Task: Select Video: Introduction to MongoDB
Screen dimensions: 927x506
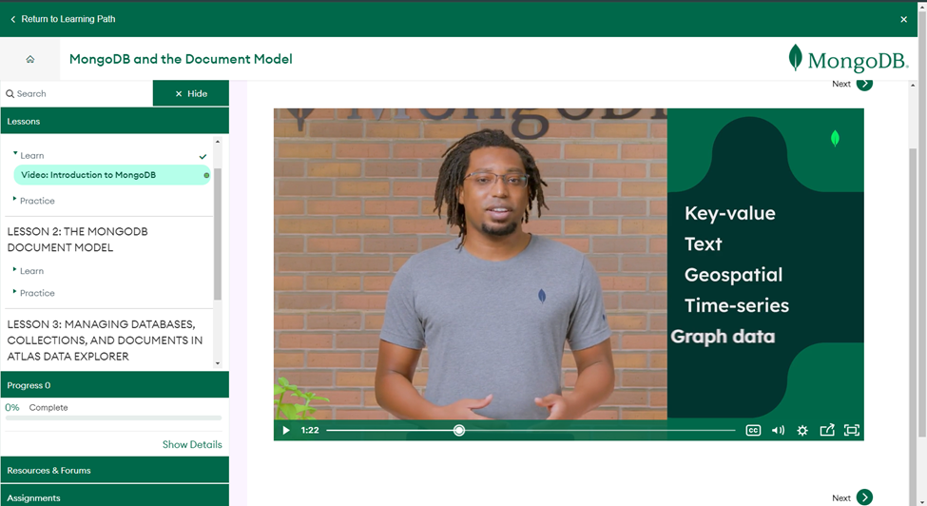Action: click(x=112, y=175)
